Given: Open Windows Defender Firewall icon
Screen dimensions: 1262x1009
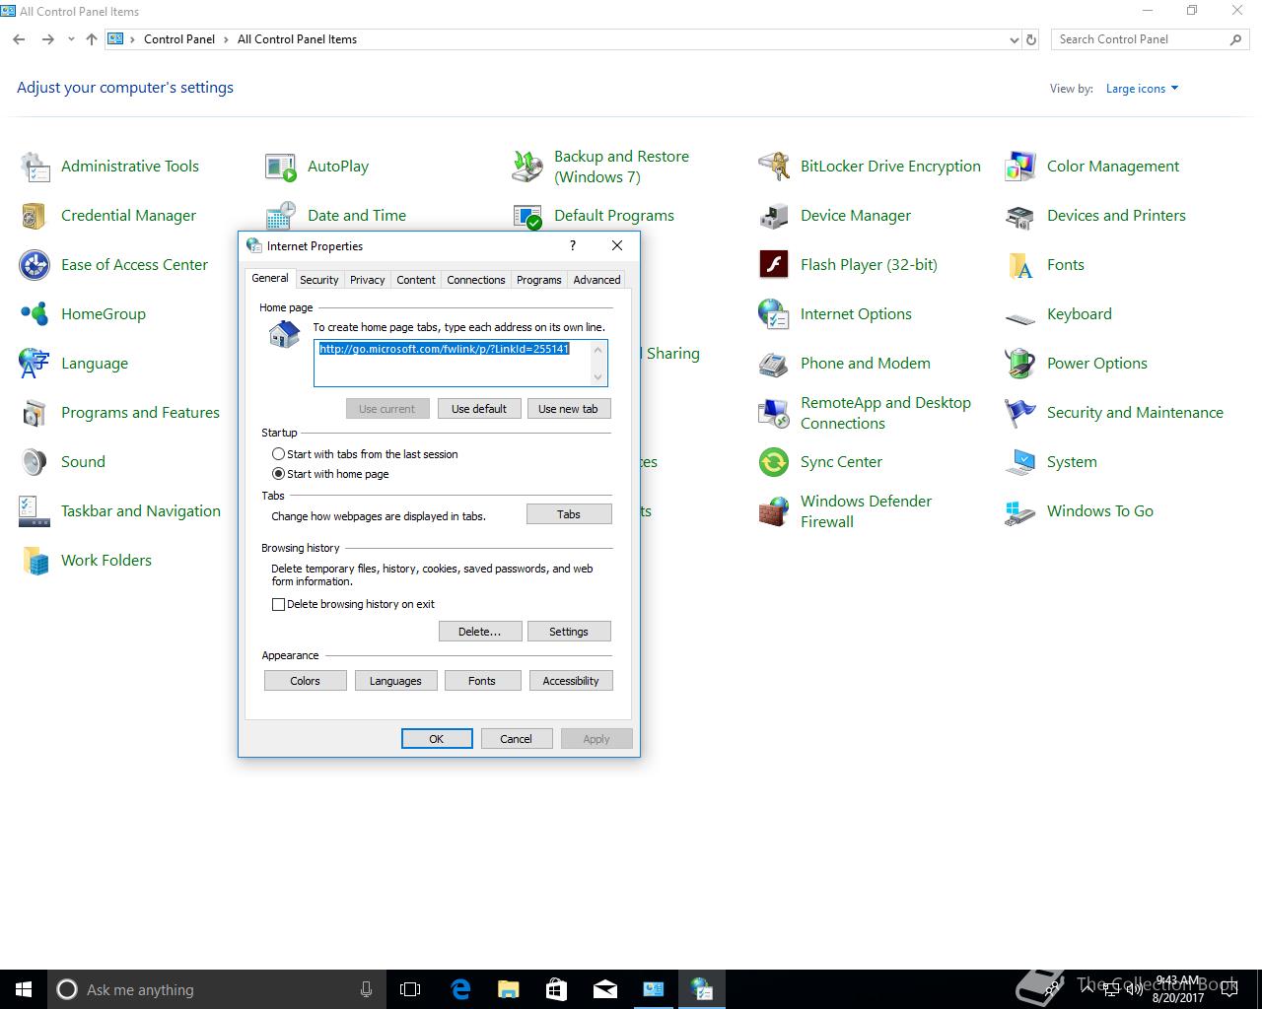Looking at the screenshot, I should (774, 511).
